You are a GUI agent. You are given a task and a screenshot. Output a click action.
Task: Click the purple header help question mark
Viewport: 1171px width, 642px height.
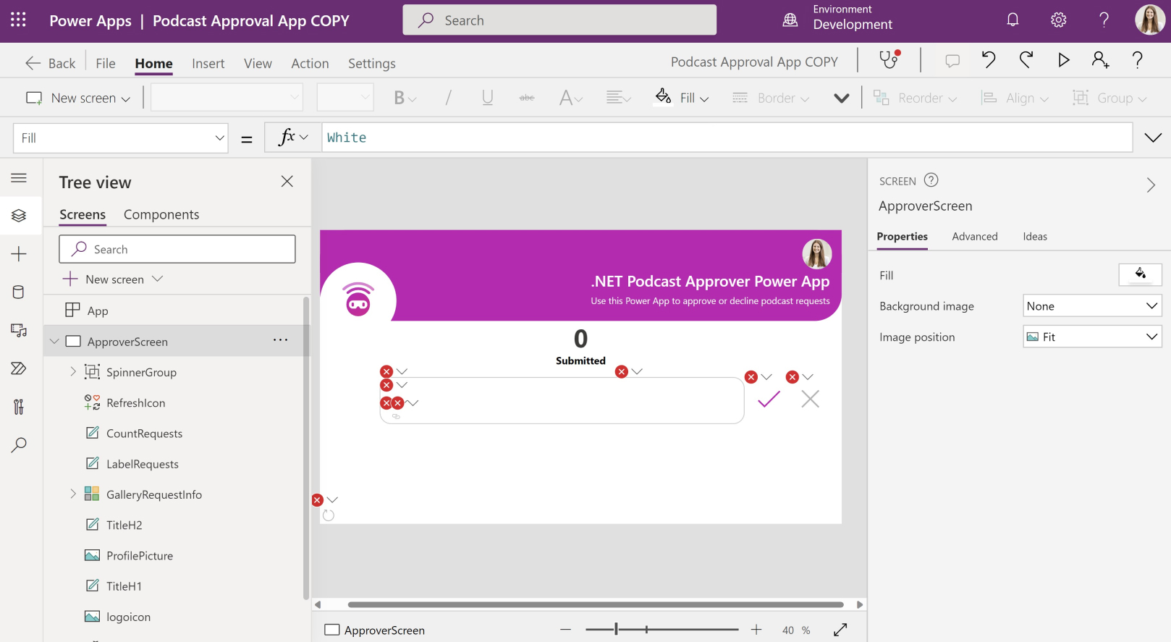click(1104, 20)
